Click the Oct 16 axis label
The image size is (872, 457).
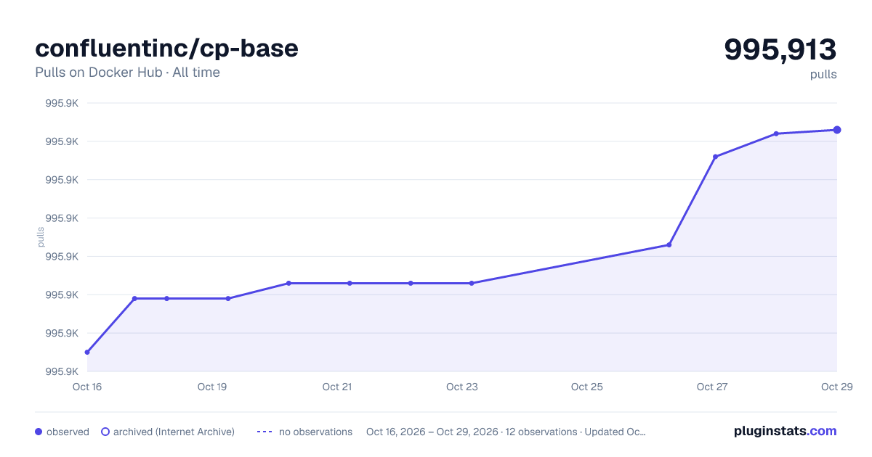coord(87,387)
